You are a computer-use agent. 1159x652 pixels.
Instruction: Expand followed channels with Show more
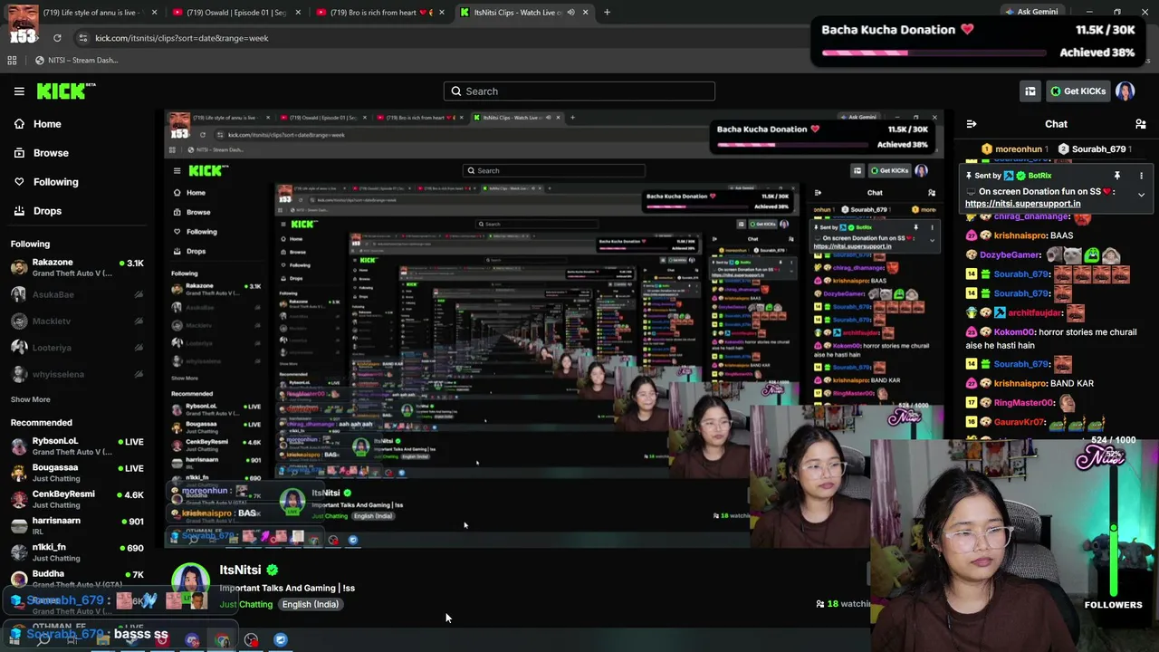30,399
